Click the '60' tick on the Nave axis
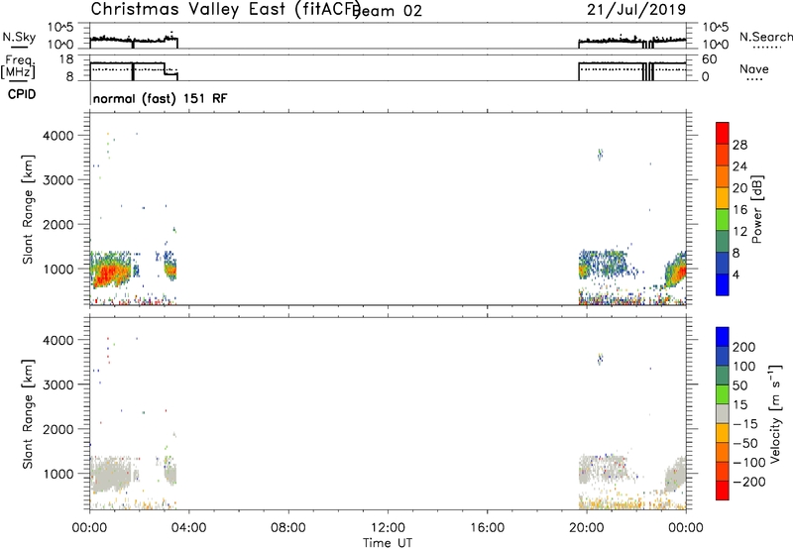Screen dimensions: 793x549 (x=709, y=59)
